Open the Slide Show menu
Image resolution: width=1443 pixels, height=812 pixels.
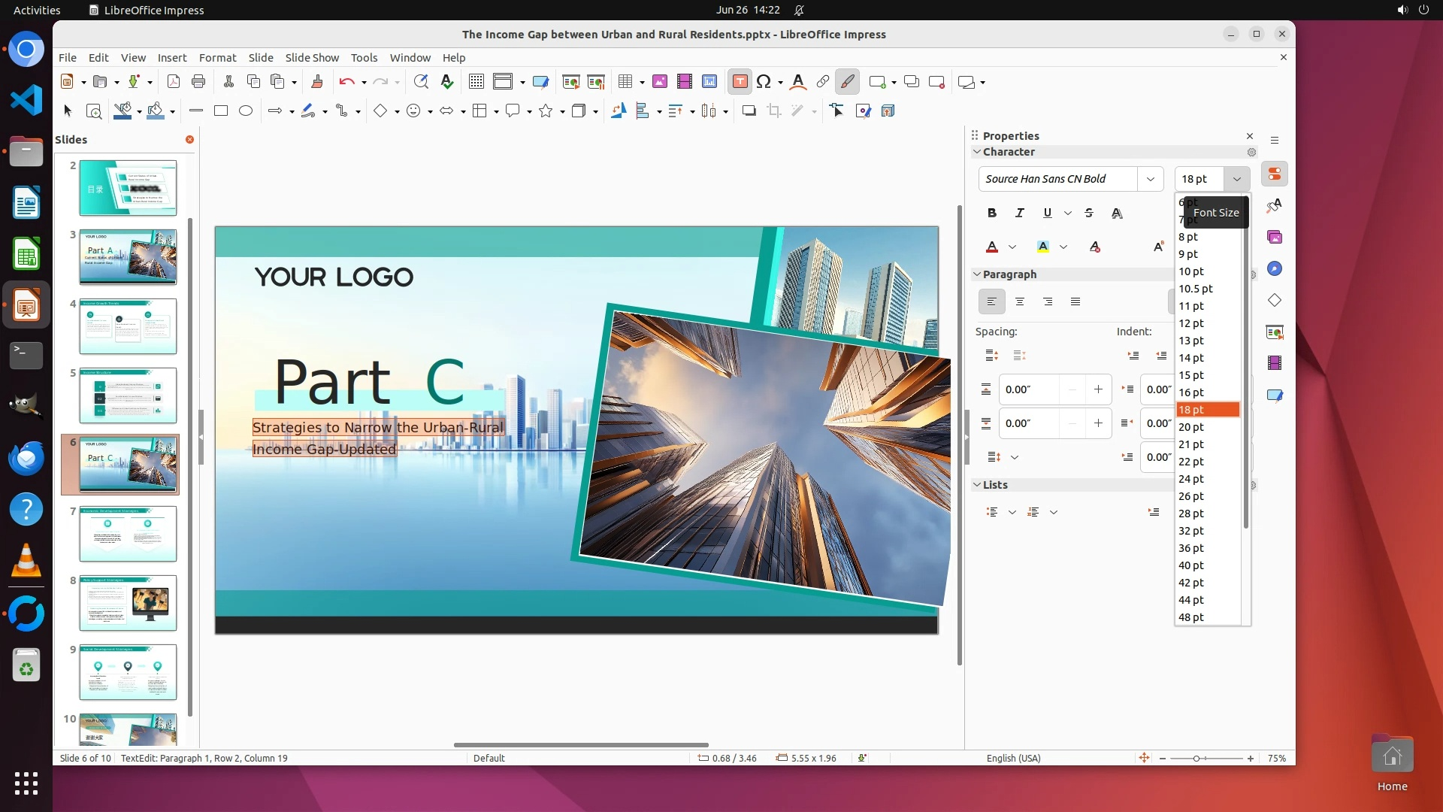(312, 58)
